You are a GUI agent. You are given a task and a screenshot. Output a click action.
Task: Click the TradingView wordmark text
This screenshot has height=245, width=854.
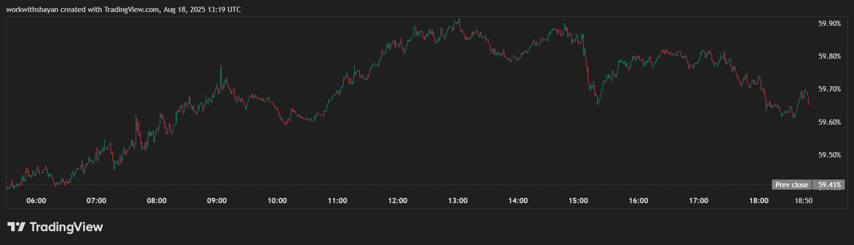[x=66, y=227]
